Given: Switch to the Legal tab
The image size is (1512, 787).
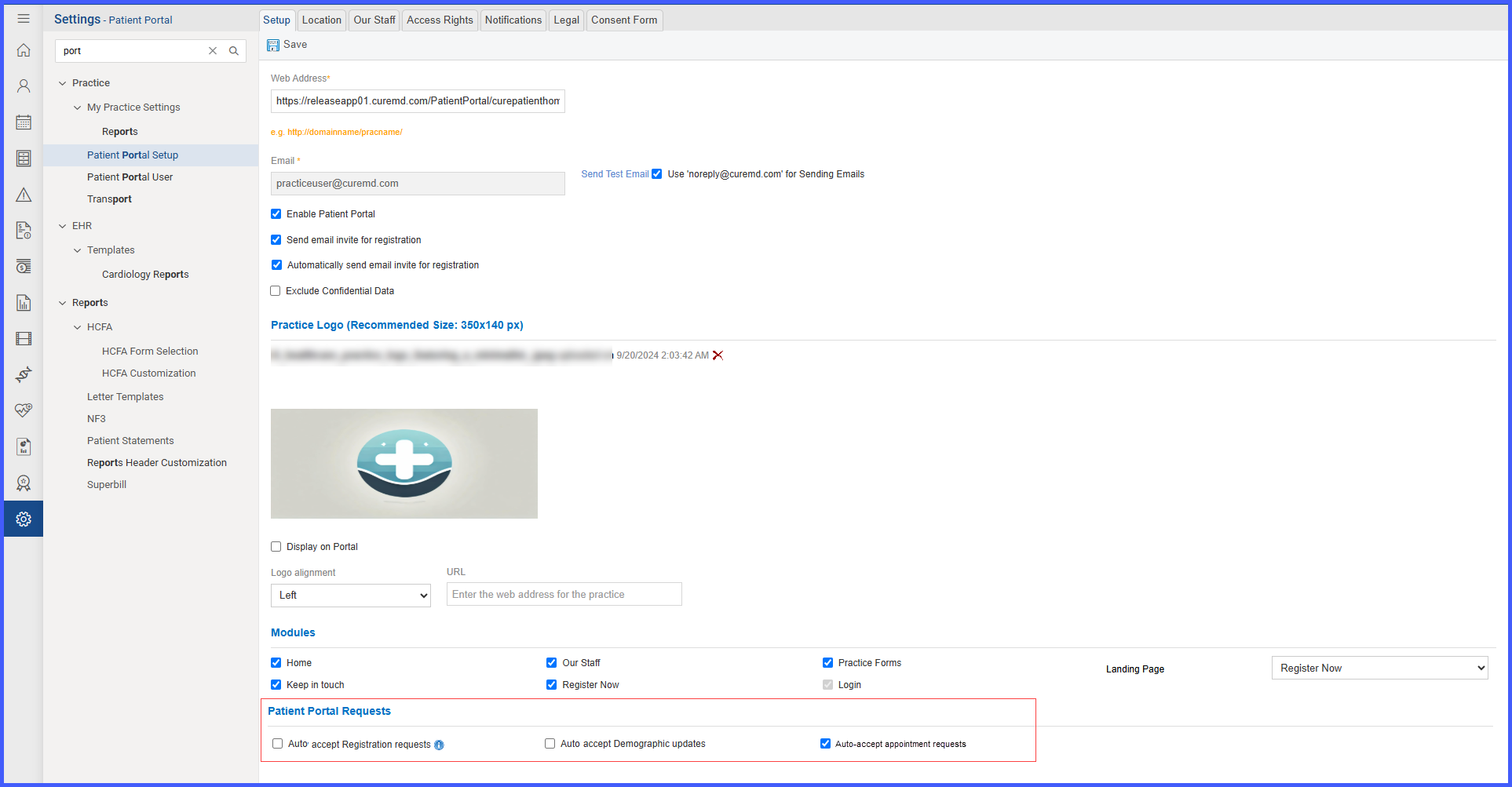Looking at the screenshot, I should 567,20.
